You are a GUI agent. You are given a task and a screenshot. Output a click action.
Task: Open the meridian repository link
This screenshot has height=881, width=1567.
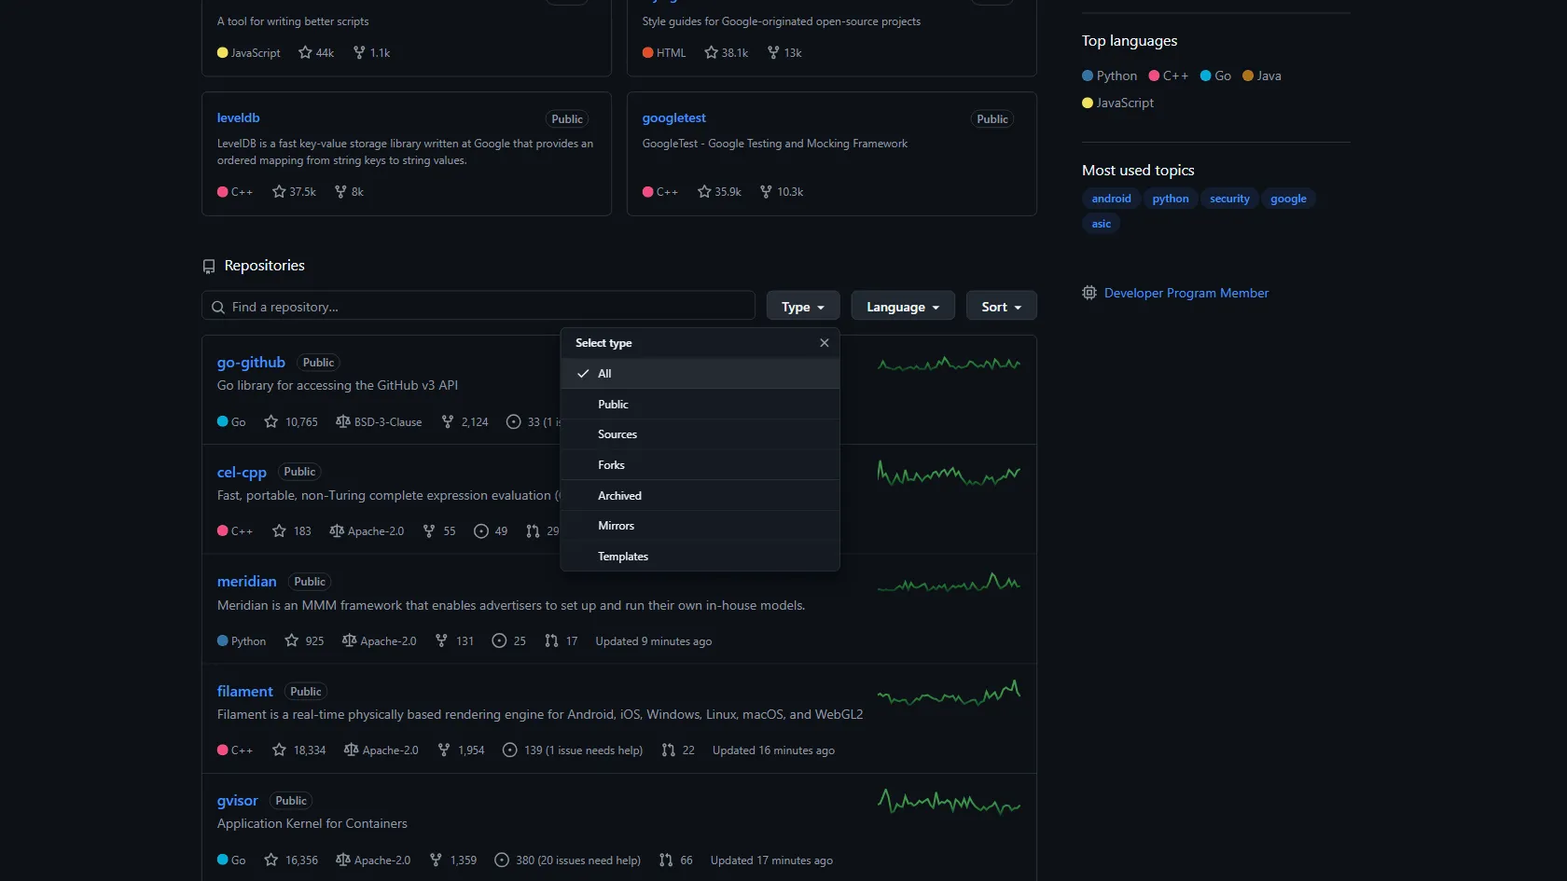(x=247, y=581)
